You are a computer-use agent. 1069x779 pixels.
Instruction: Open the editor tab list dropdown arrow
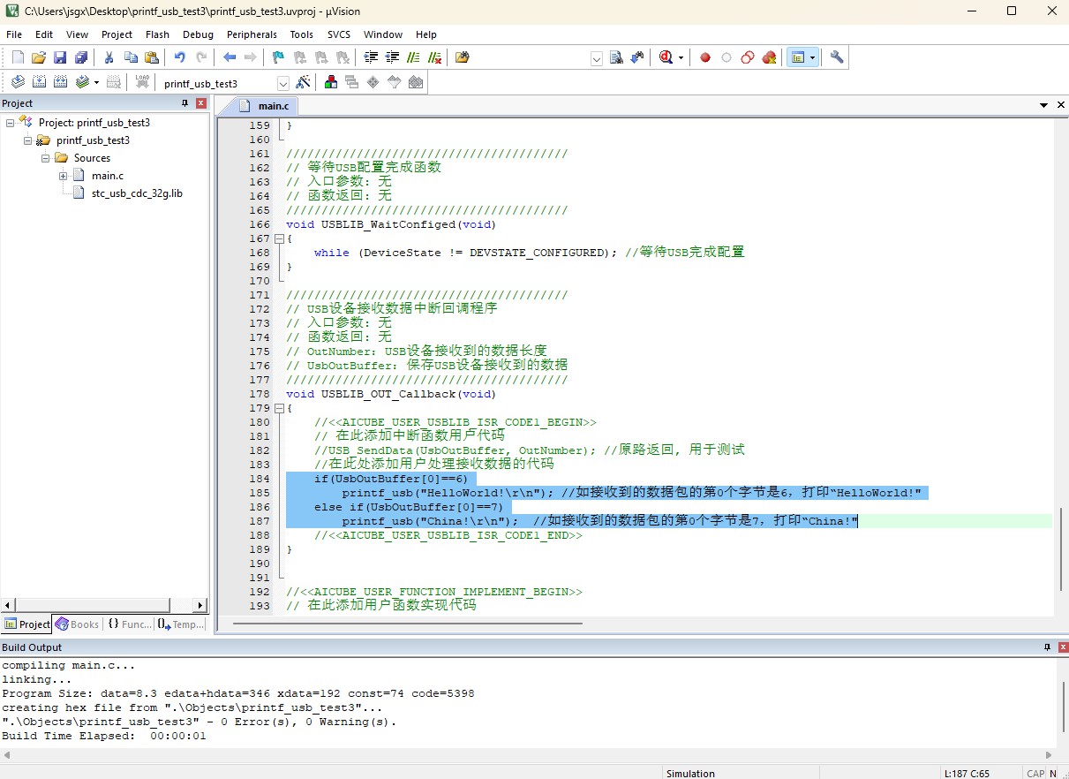coord(1044,105)
